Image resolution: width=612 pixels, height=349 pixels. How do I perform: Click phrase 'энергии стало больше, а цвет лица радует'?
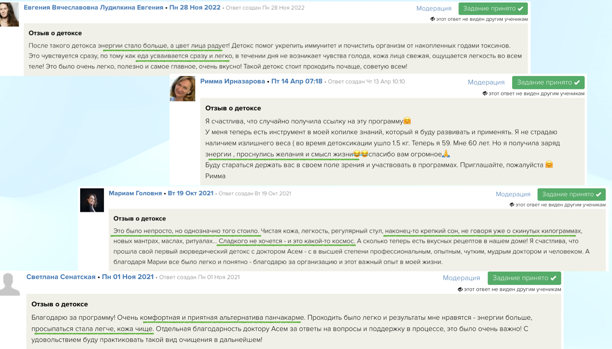click(x=163, y=46)
